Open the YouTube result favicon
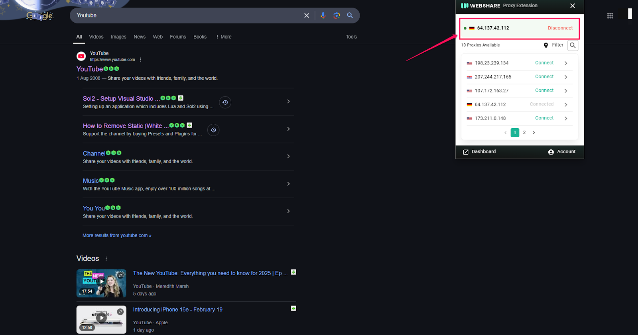 81,56
